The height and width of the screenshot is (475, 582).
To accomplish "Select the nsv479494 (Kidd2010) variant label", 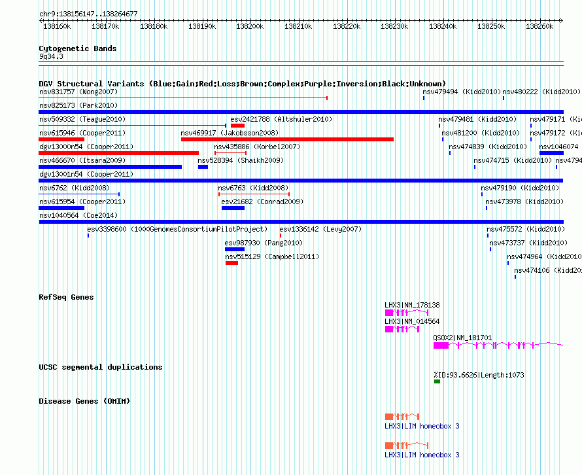I will pos(462,92).
